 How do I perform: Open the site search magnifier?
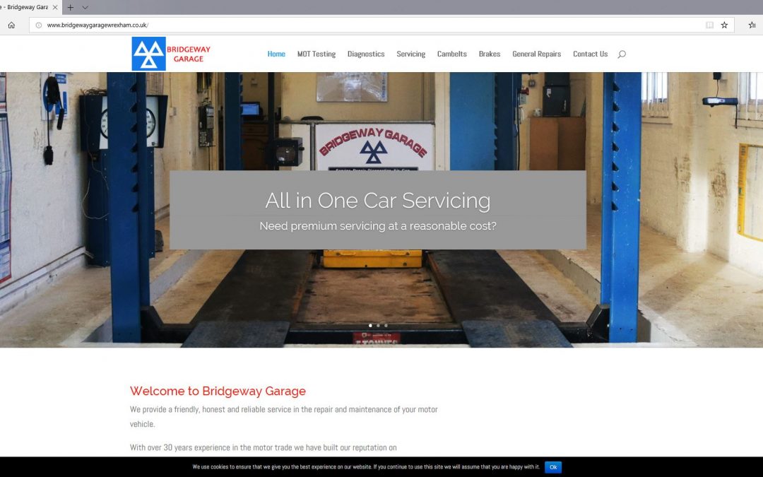pyautogui.click(x=622, y=54)
